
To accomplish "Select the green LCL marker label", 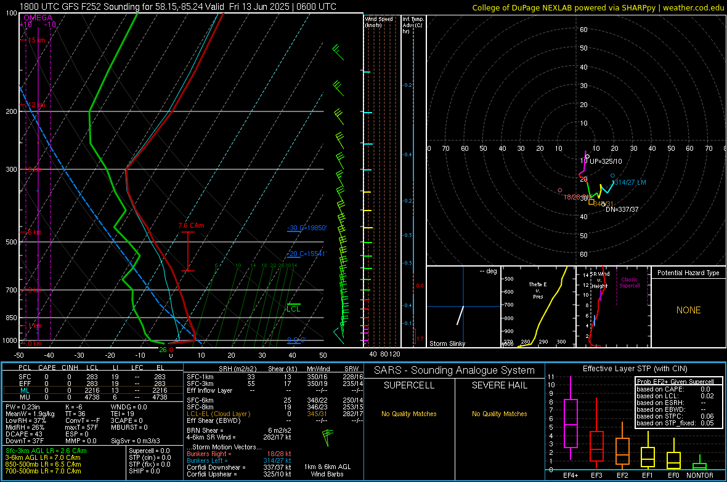I will pos(293,308).
